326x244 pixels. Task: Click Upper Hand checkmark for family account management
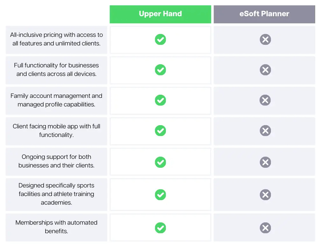pos(160,100)
